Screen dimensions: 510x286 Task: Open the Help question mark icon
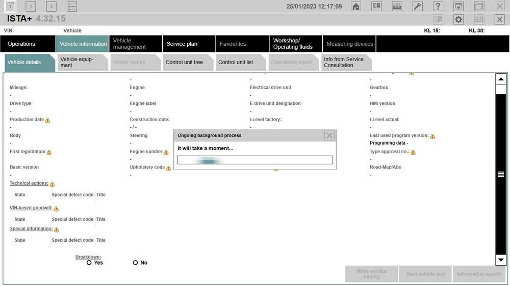(x=438, y=6)
